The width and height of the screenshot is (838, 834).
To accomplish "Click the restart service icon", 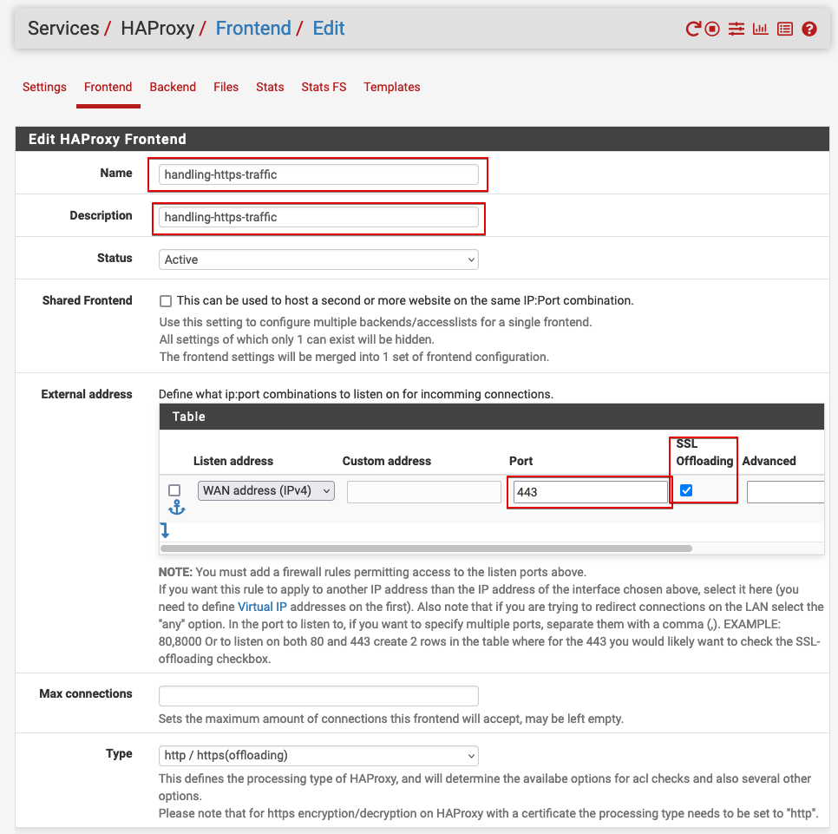I will [x=693, y=29].
